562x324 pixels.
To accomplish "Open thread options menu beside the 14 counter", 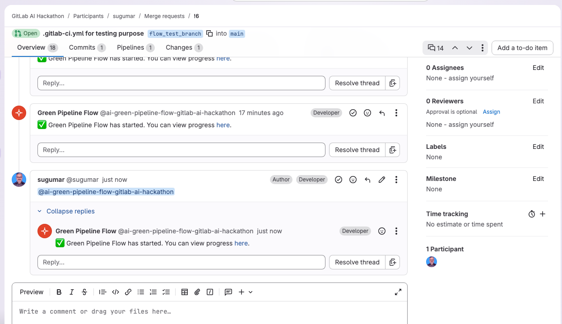I will [x=483, y=48].
